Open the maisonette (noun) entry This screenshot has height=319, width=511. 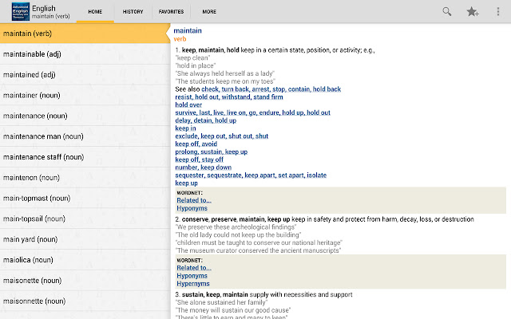click(x=34, y=281)
